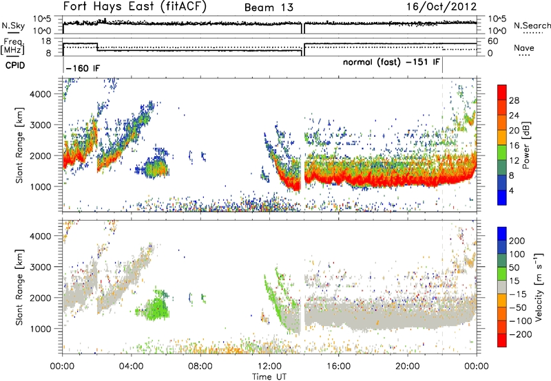The image size is (551, 381).
Task: Click the '4' power colorbar tick
Action: tap(511, 191)
